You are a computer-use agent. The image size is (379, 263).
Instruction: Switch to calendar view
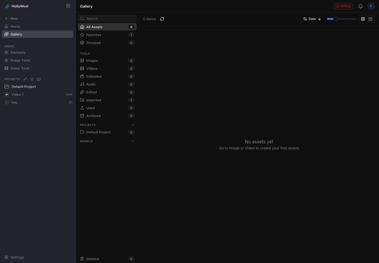(x=370, y=19)
